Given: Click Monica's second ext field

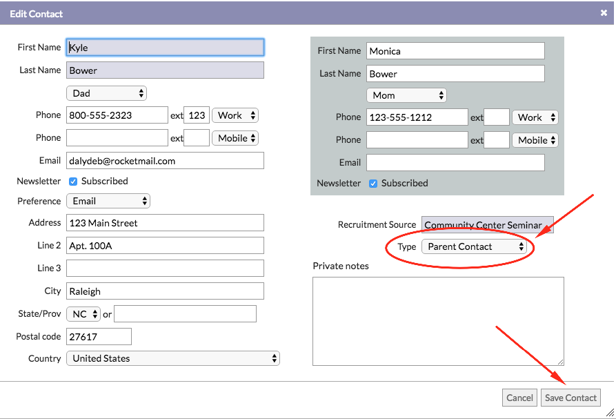Looking at the screenshot, I should point(497,140).
